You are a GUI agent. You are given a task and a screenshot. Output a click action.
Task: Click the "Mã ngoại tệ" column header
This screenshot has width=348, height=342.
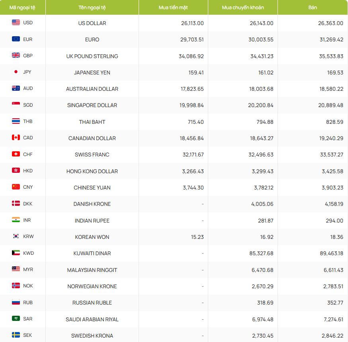pos(22,8)
